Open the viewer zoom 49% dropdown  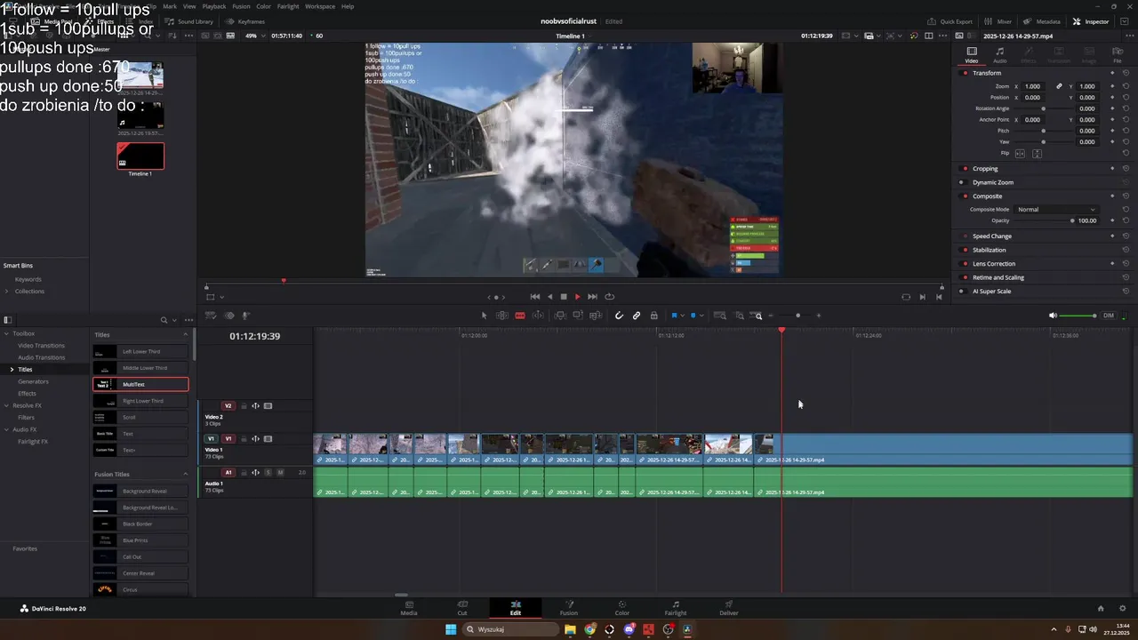click(x=254, y=36)
